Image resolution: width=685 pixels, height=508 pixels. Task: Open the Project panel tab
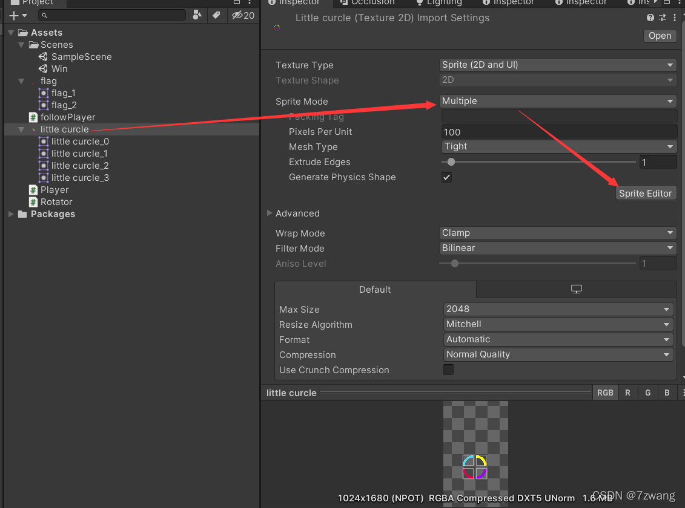coord(33,2)
